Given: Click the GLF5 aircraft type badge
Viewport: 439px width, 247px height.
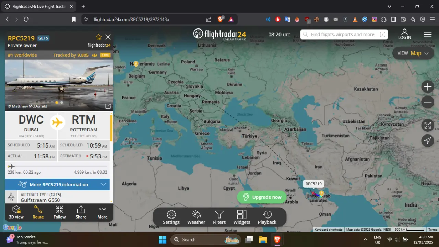Looking at the screenshot, I should tap(44, 38).
